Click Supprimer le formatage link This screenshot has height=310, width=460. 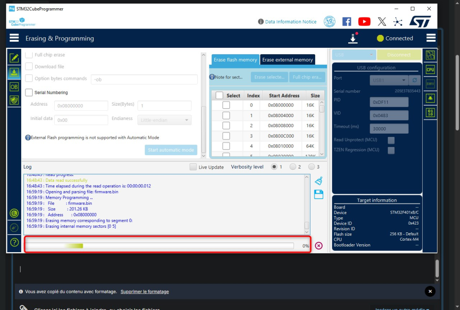pyautogui.click(x=144, y=292)
